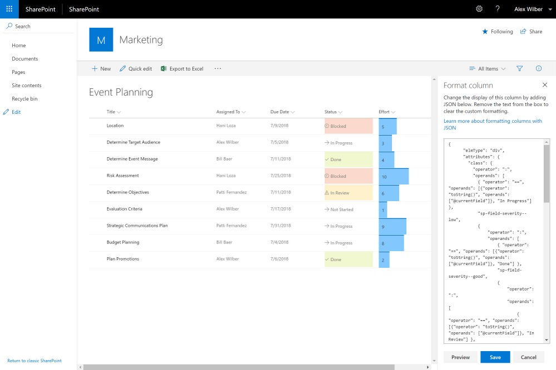Return to classic SharePoint
This screenshot has height=370, width=556.
(35, 361)
